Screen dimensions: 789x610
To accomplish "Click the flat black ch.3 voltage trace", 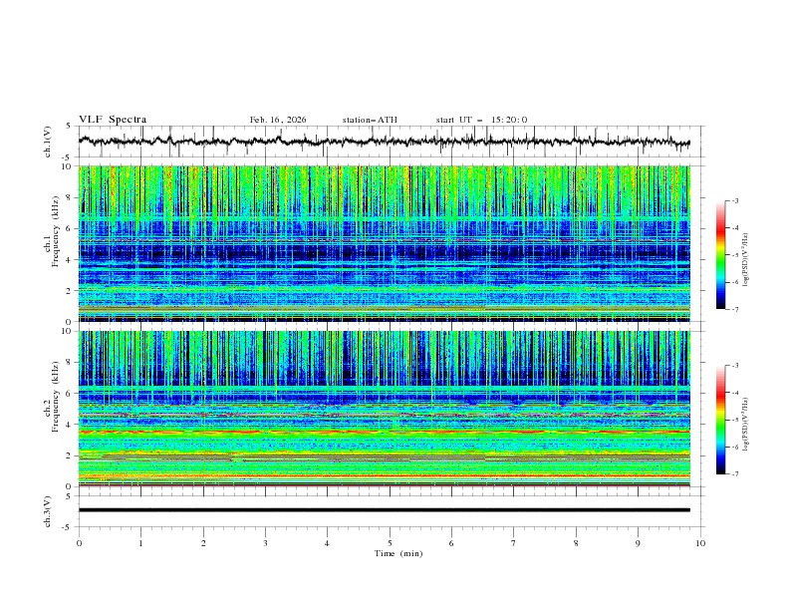I will pyautogui.click(x=385, y=510).
